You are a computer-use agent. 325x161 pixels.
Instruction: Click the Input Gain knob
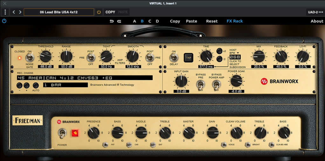pyautogui.click(x=181, y=81)
